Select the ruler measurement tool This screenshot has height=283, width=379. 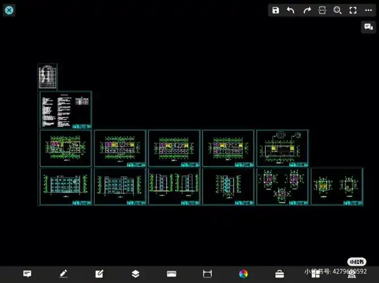click(171, 274)
